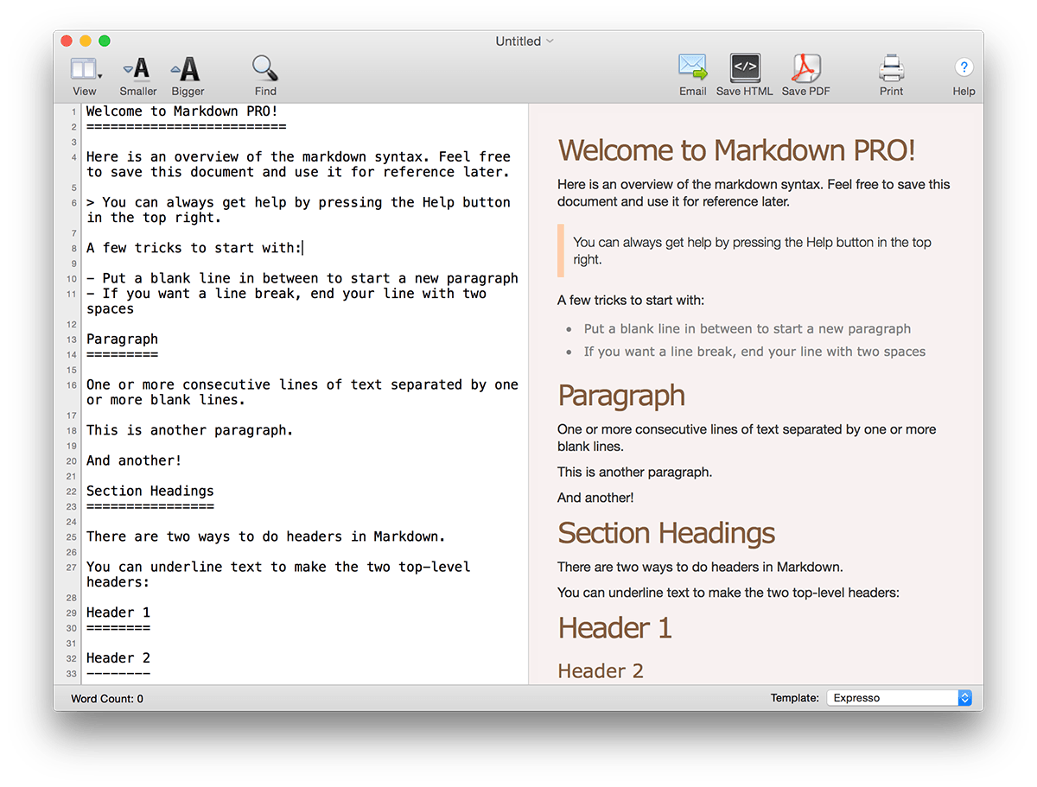
Task: Click editor line 'There are two ways to do headers'
Action: [x=266, y=536]
